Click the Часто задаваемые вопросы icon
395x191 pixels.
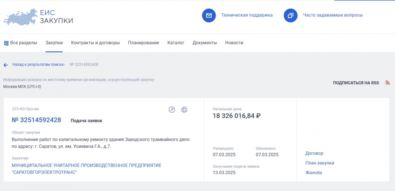pyautogui.click(x=291, y=15)
